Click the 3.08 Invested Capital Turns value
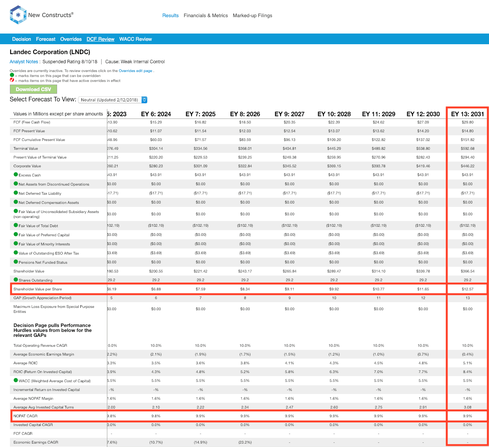This screenshot has height=447, width=489. tap(468, 407)
